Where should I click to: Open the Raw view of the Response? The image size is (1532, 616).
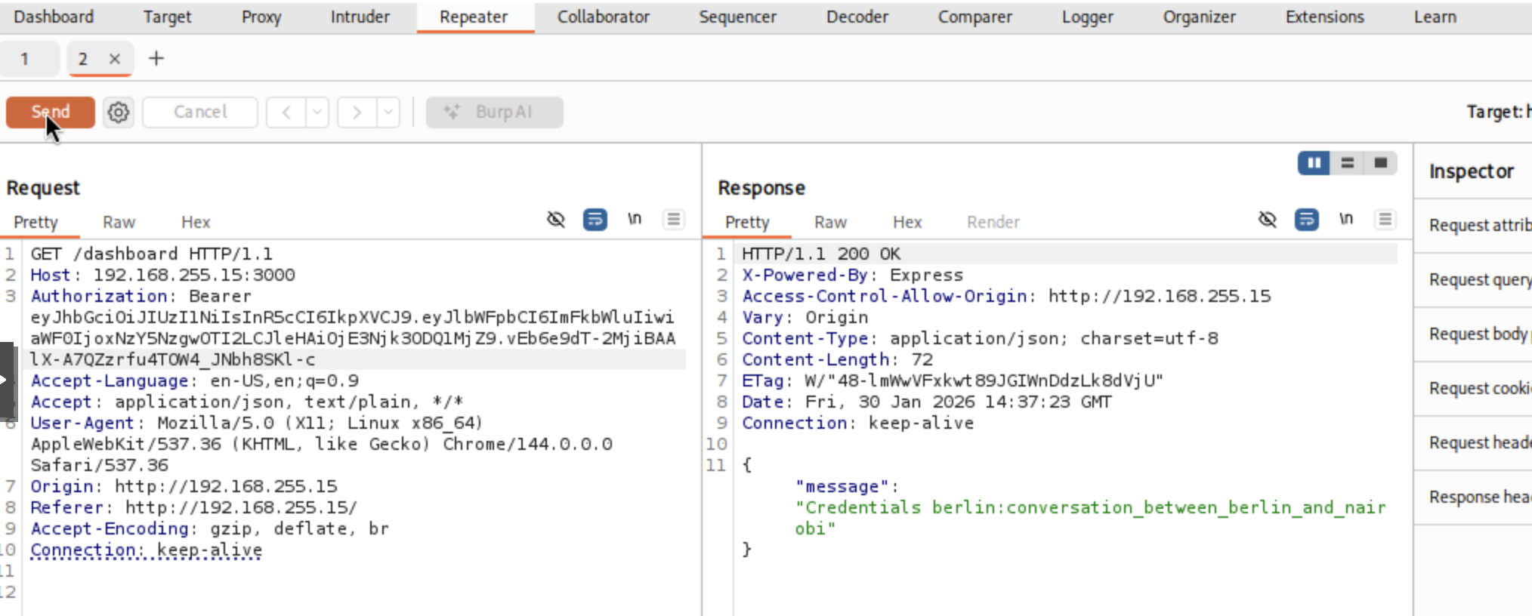coord(830,222)
